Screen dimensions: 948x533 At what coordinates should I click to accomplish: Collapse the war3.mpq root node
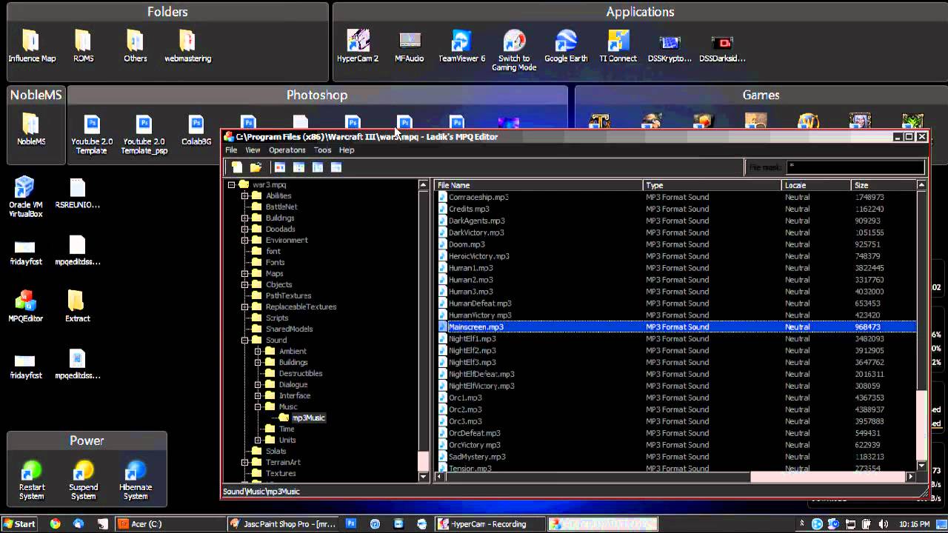[x=232, y=185]
